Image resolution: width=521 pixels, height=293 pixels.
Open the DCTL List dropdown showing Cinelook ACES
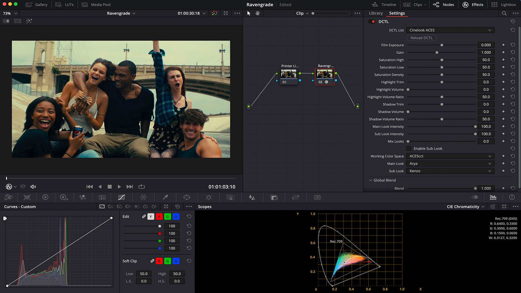(x=450, y=30)
